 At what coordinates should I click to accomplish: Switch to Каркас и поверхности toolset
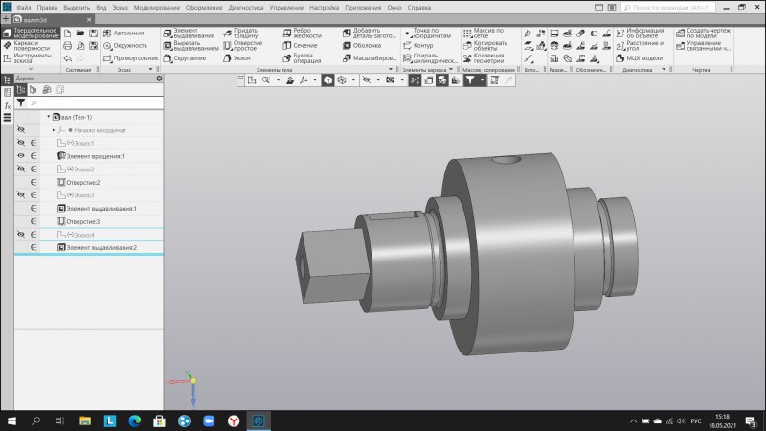coord(31,45)
